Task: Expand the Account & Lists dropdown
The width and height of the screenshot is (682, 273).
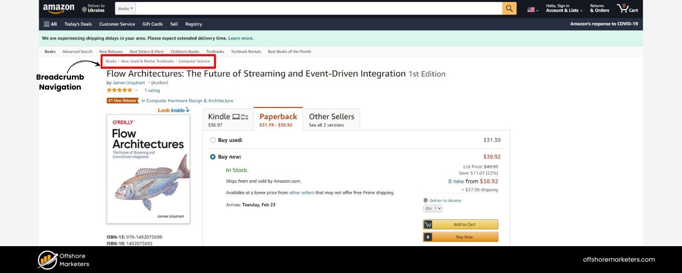Action: (x=564, y=9)
